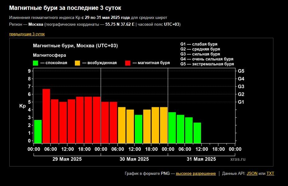Click the G1 storm level label on axis
The width and height of the screenshot is (288, 186).
pos(241,102)
